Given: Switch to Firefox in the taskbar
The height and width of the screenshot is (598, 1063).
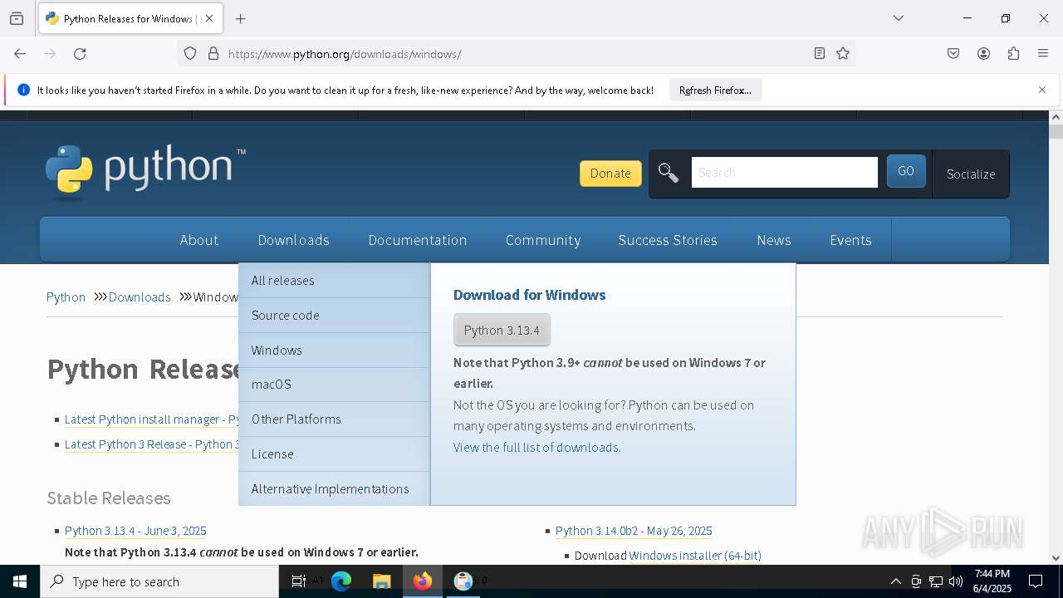Looking at the screenshot, I should click(423, 581).
